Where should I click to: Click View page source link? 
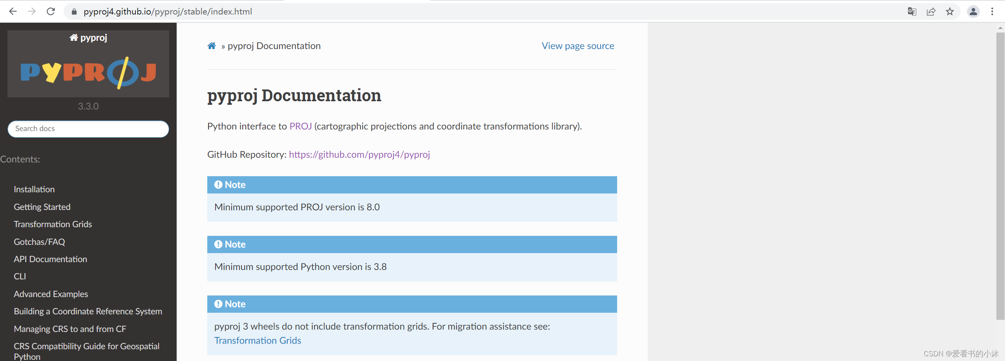click(578, 46)
